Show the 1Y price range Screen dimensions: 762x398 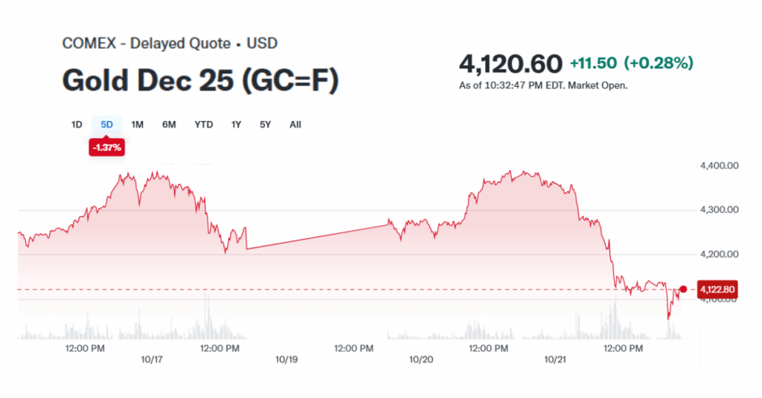tap(236, 125)
